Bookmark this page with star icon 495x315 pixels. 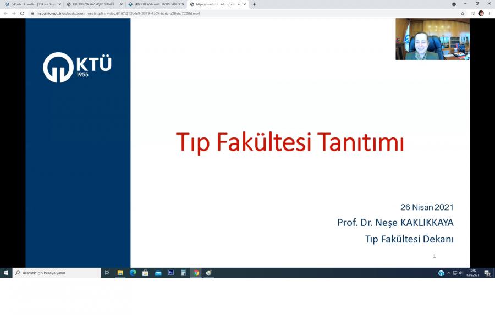pyautogui.click(x=463, y=13)
